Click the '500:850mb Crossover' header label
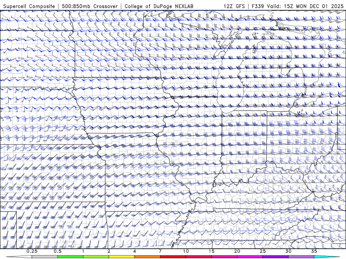This screenshot has height=259, width=346. pos(90,6)
